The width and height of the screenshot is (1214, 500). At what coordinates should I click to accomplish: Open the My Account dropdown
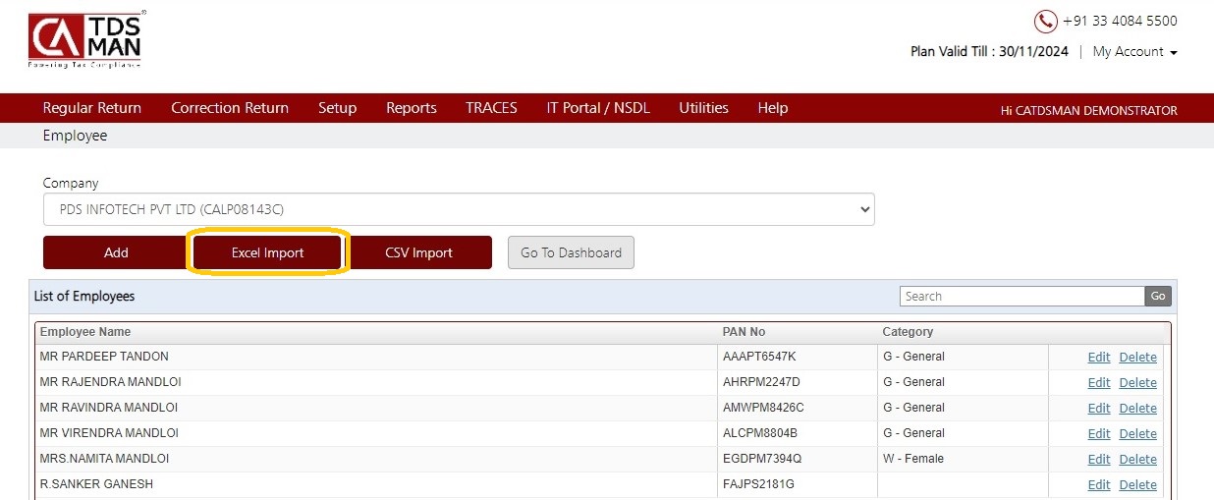click(x=1134, y=51)
